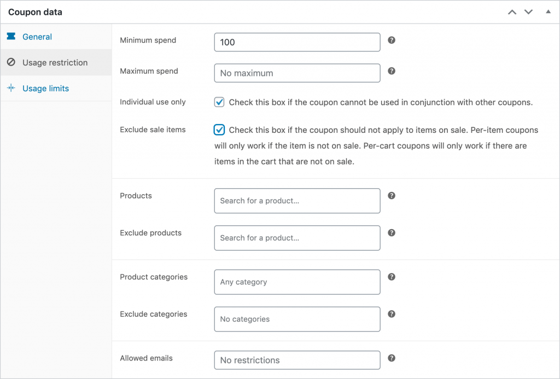Show help tooltip for Exclude products
This screenshot has width=560, height=379.
pyautogui.click(x=392, y=232)
